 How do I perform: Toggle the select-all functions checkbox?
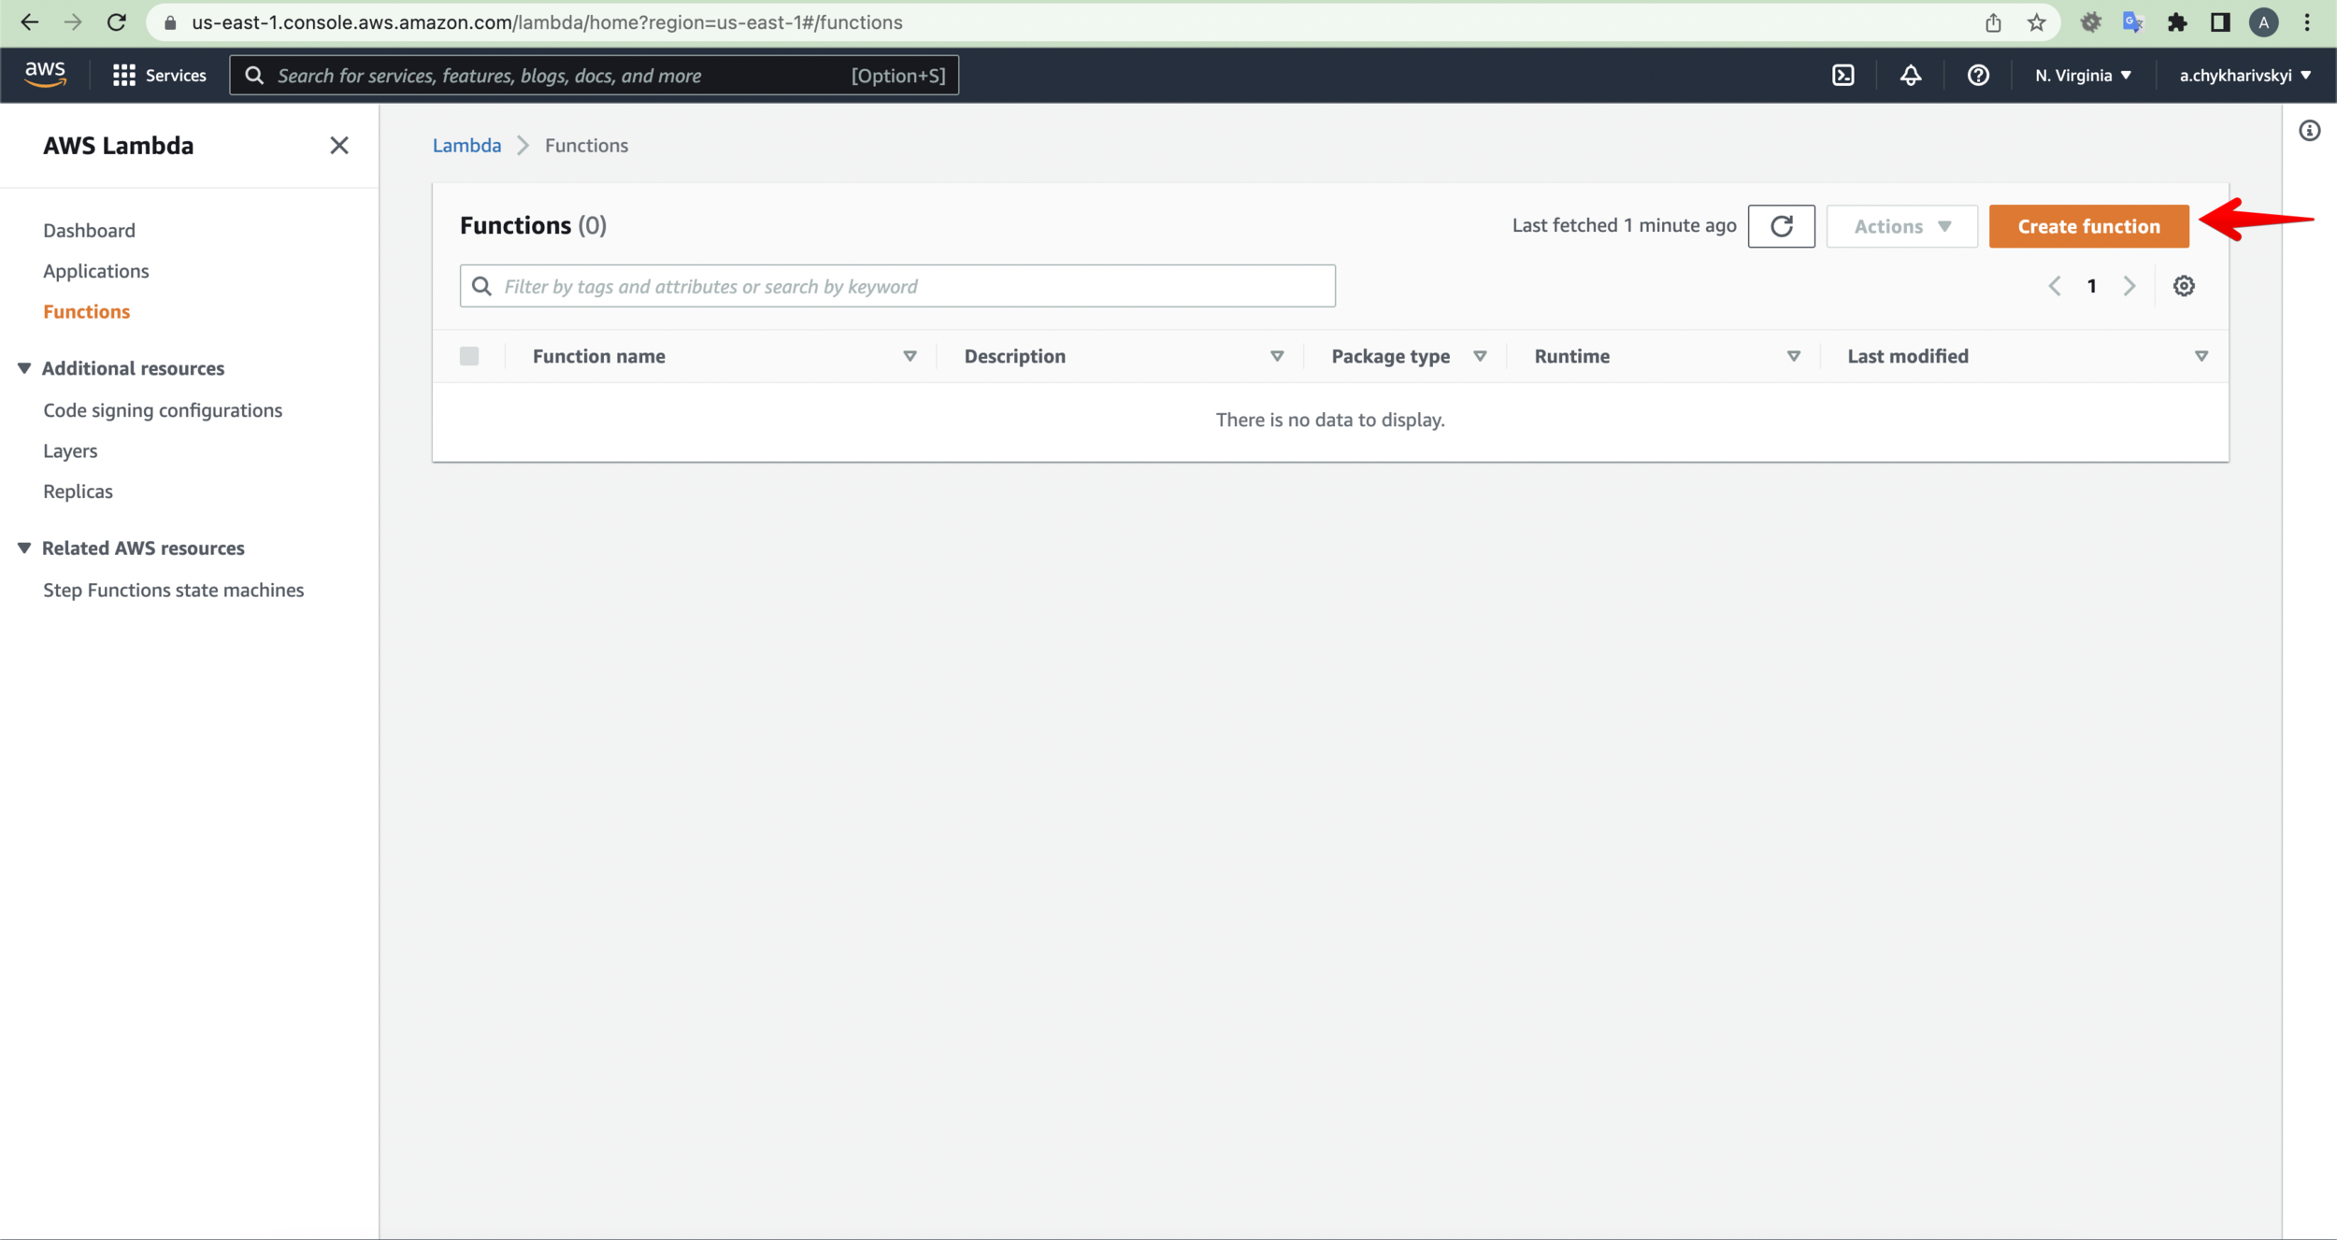(469, 356)
